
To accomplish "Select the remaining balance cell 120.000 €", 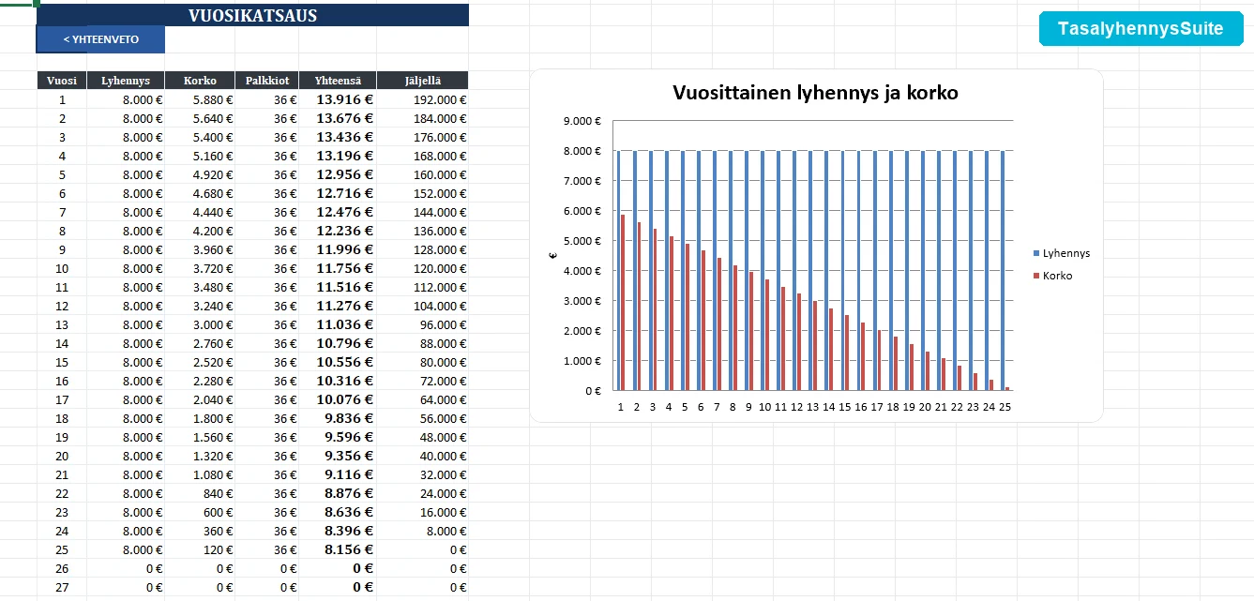I will click(423, 268).
